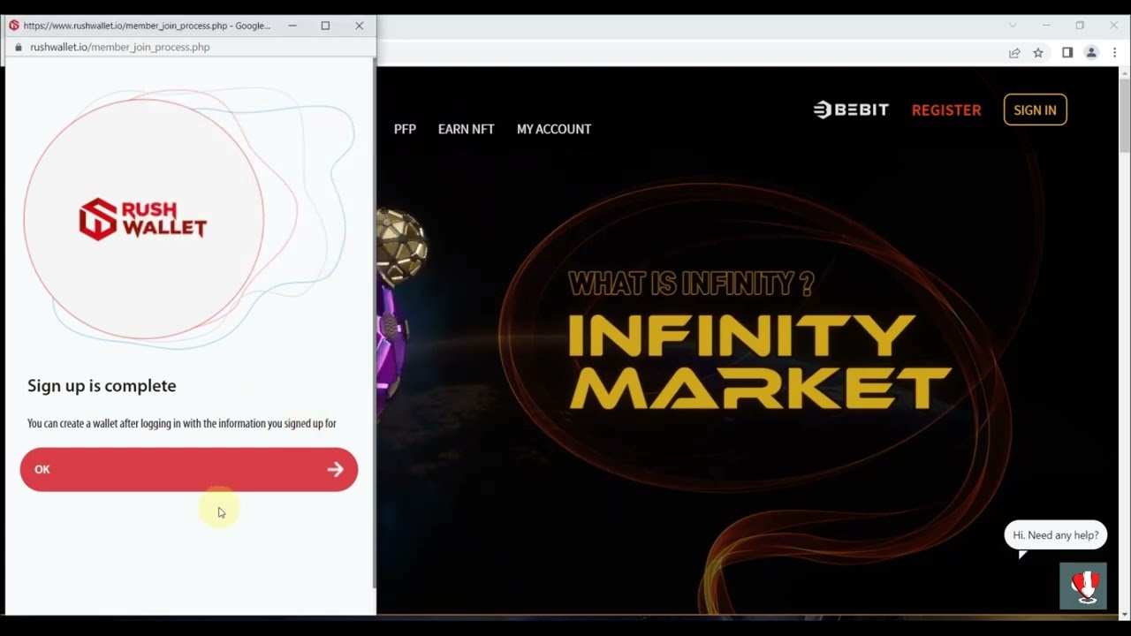Open Chrome three-dot menu
The width and height of the screenshot is (1131, 636).
[x=1114, y=53]
